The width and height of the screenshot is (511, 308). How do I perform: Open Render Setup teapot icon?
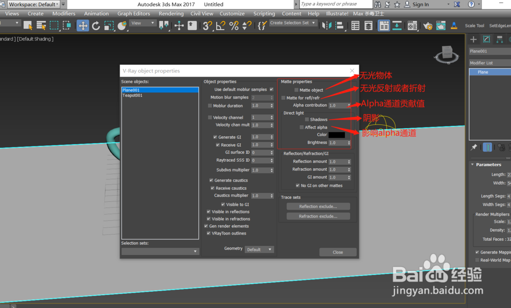428,25
